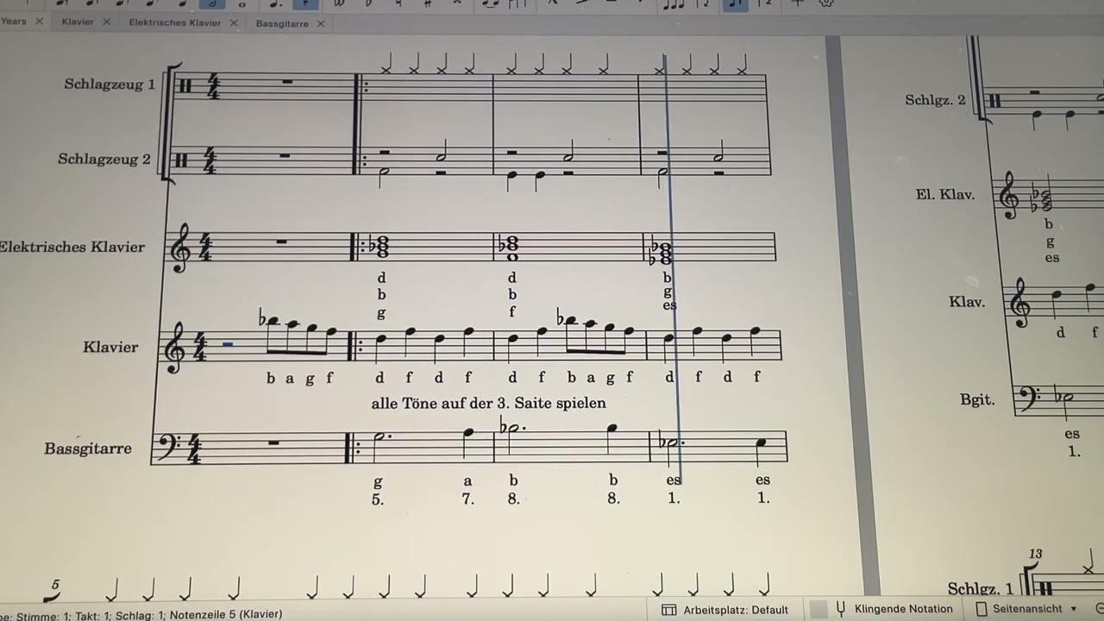This screenshot has width=1104, height=621.
Task: Close the Klavier tab
Action: (x=107, y=22)
